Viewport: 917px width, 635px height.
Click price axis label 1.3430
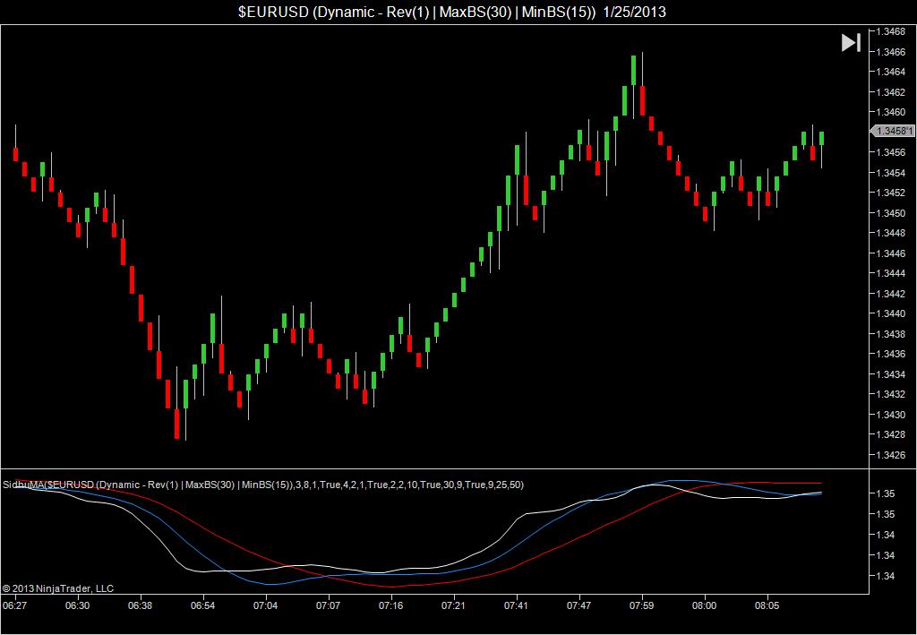pos(891,415)
